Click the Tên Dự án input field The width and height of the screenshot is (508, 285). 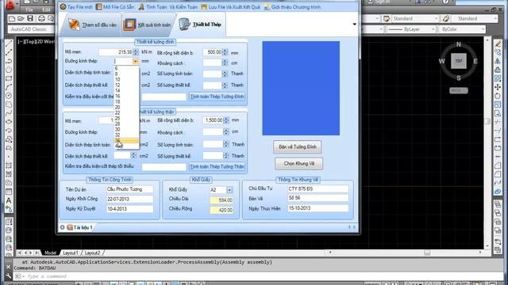[129, 189]
